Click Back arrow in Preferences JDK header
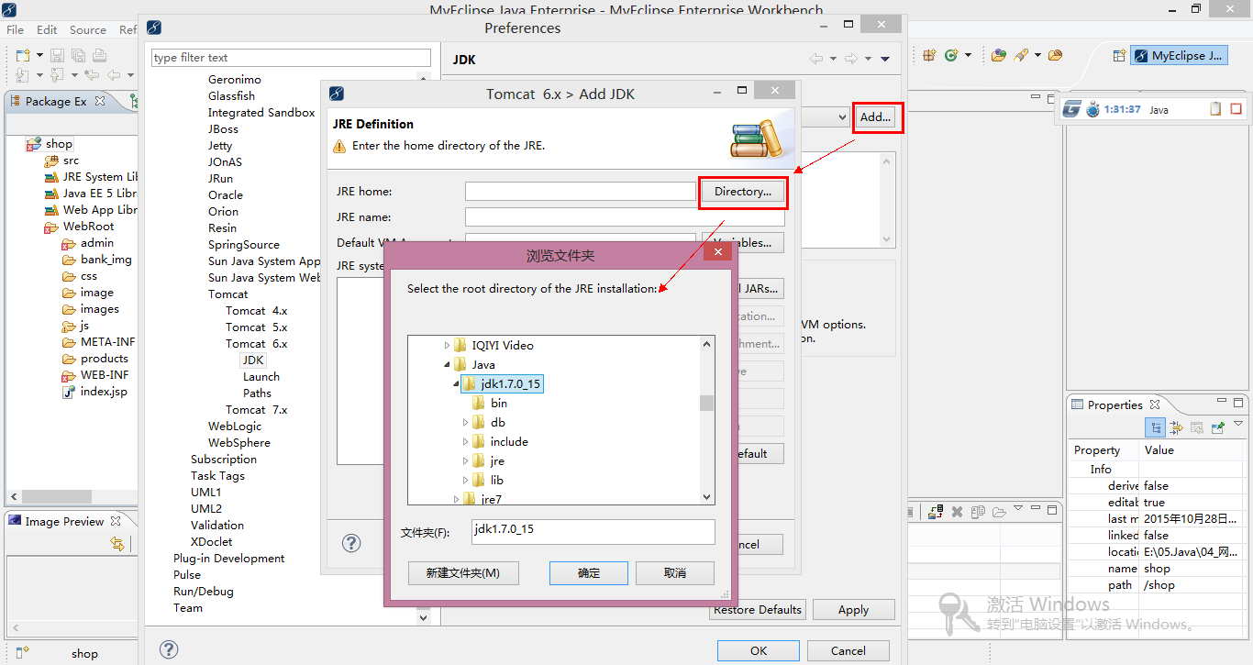This screenshot has height=665, width=1253. pyautogui.click(x=816, y=59)
